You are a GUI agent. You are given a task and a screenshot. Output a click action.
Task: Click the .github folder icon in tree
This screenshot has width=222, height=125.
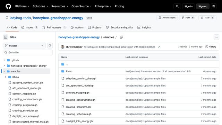8,60
